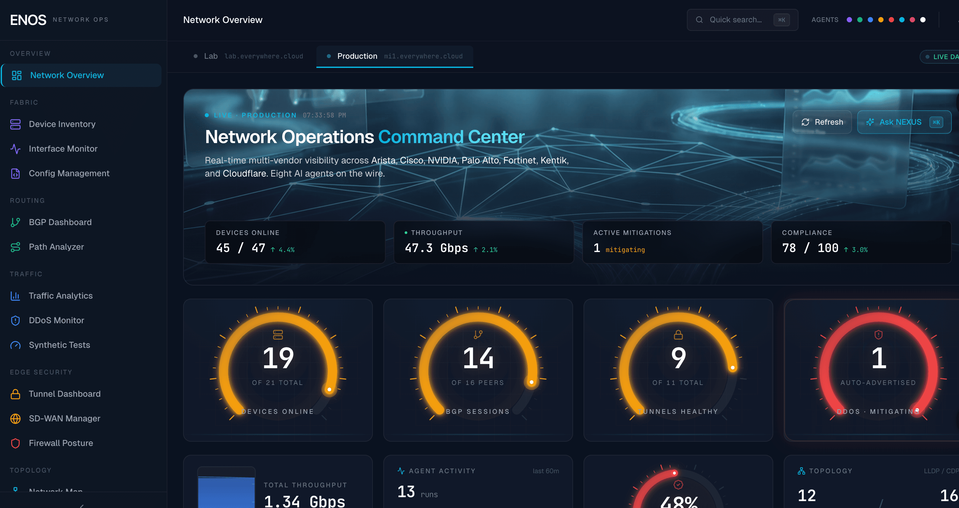Click the Devices Online gauge showing 19

pos(278,370)
